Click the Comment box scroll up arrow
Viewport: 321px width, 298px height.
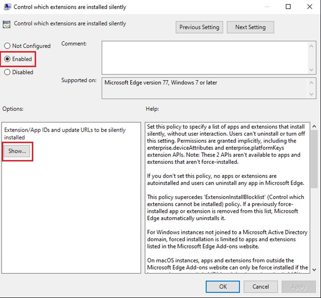311,46
